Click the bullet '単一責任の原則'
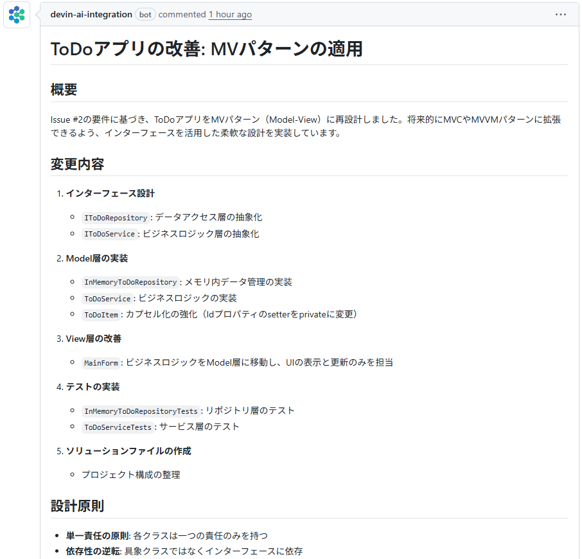This screenshot has width=582, height=559. tap(98, 536)
